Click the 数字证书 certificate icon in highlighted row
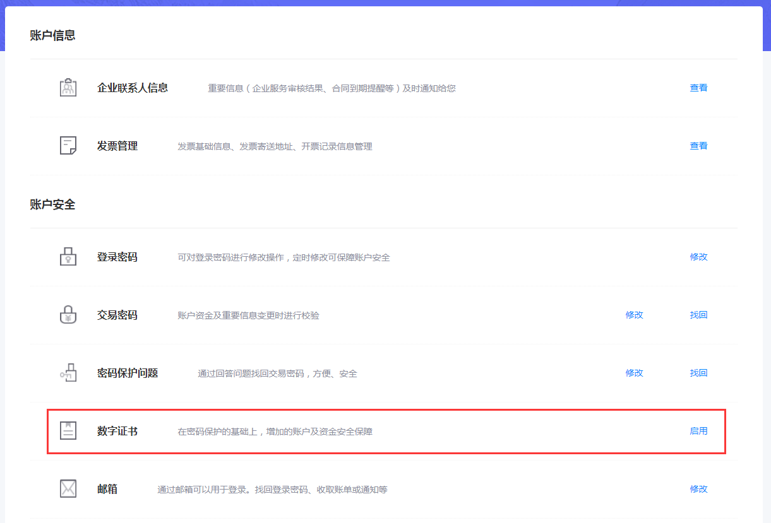Viewport: 771px width, 523px height. (68, 431)
